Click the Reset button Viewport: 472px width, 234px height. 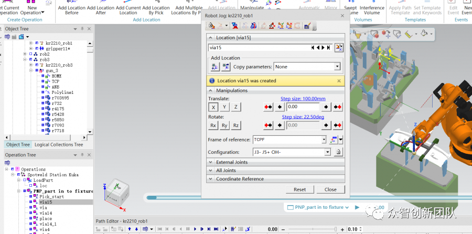point(299,189)
